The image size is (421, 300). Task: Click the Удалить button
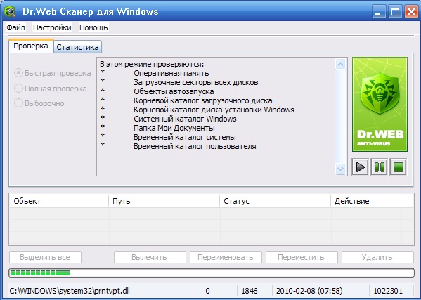[x=377, y=257]
